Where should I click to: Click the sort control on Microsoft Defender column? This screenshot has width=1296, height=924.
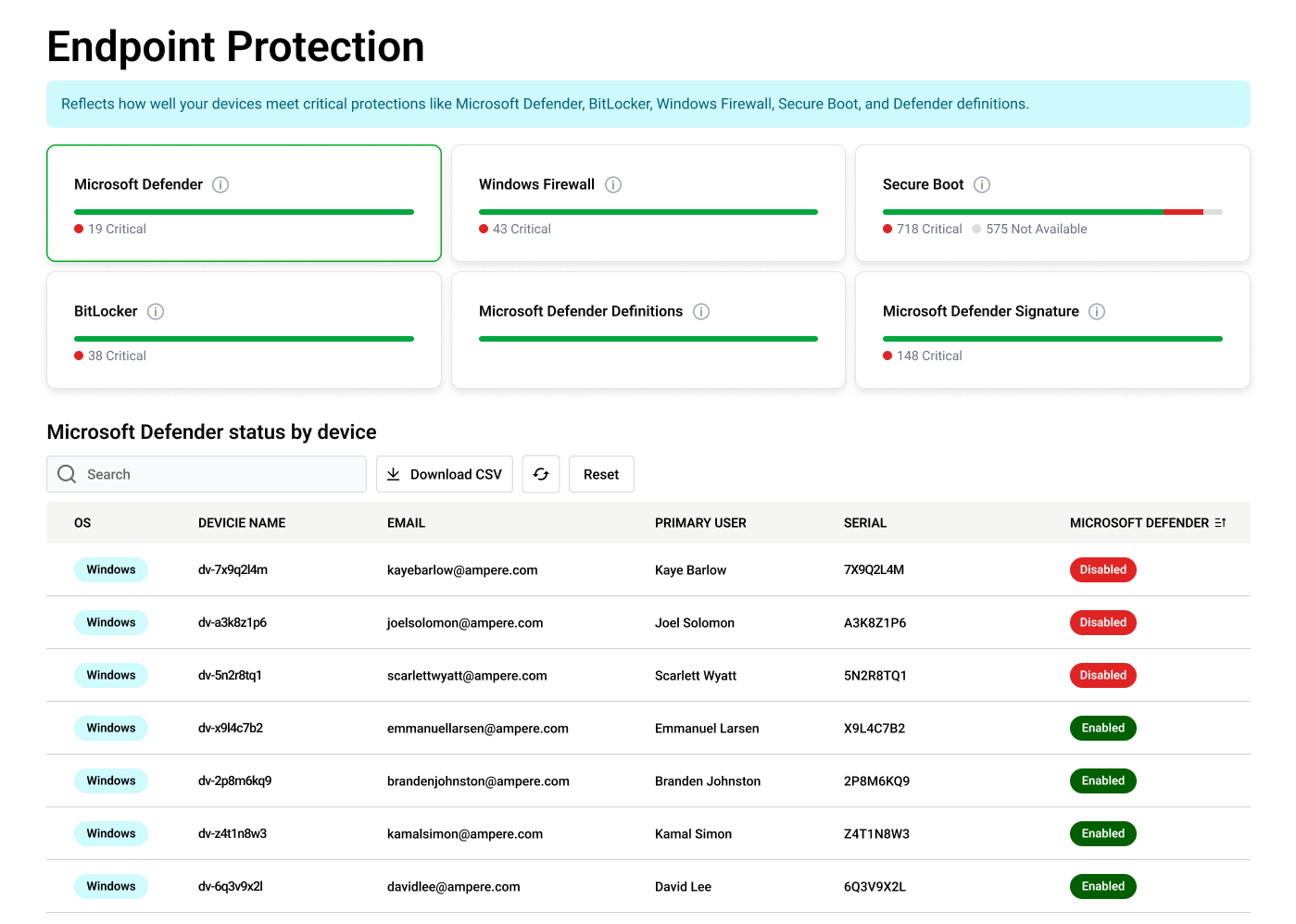point(1221,522)
